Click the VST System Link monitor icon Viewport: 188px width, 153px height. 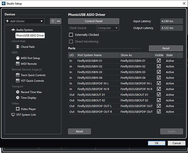point(13,115)
